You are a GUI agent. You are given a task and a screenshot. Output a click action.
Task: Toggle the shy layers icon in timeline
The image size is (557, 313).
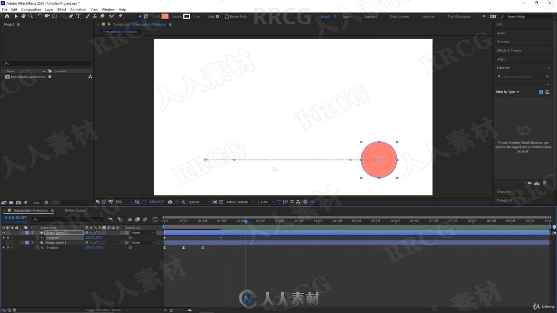(130, 220)
